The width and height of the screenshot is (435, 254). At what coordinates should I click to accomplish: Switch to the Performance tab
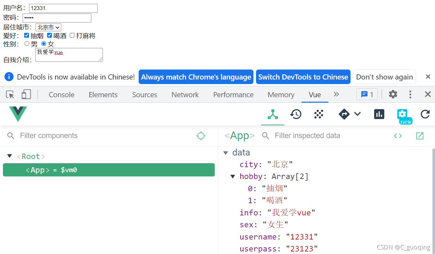point(233,95)
